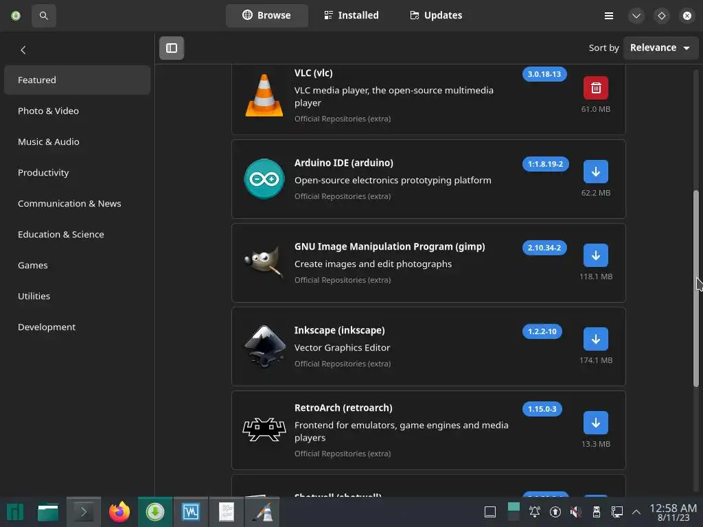
Task: Click Inkscape version badge 1.2.2-10
Action: pyautogui.click(x=542, y=331)
